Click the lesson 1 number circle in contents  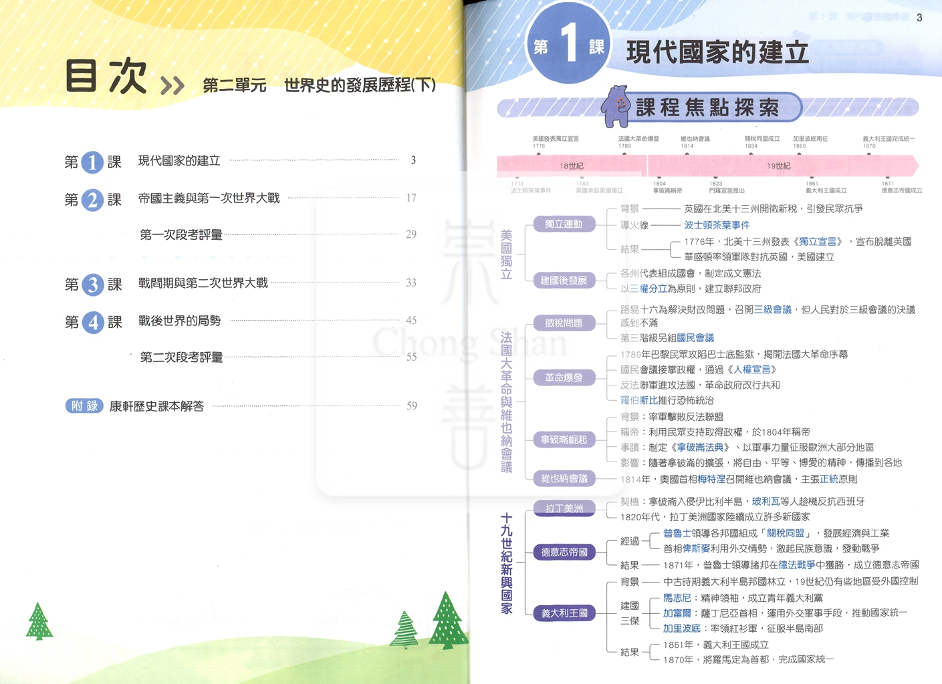92,162
